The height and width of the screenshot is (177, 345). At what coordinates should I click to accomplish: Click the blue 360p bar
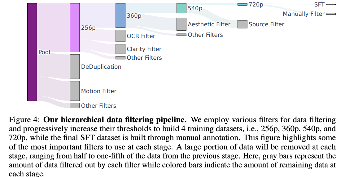point(120,15)
